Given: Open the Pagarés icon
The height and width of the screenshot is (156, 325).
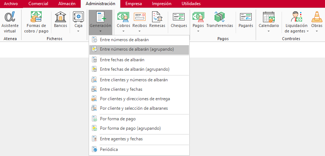Looking at the screenshot, I should coord(246,17).
